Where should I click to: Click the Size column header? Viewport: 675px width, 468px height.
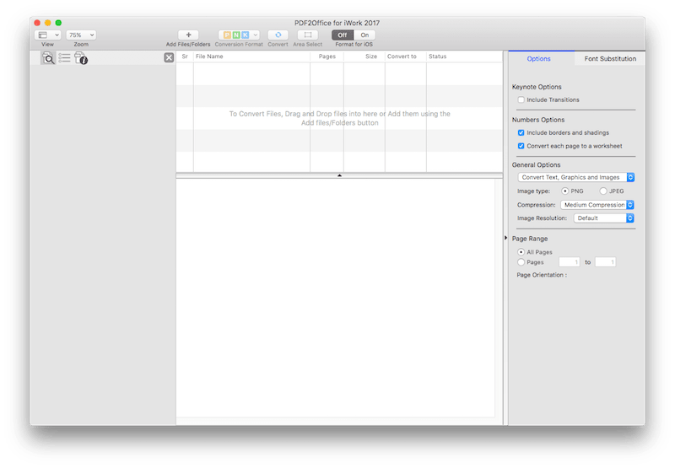point(364,56)
